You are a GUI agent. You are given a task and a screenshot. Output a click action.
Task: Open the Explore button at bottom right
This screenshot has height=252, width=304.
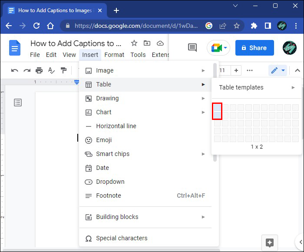pos(269,242)
